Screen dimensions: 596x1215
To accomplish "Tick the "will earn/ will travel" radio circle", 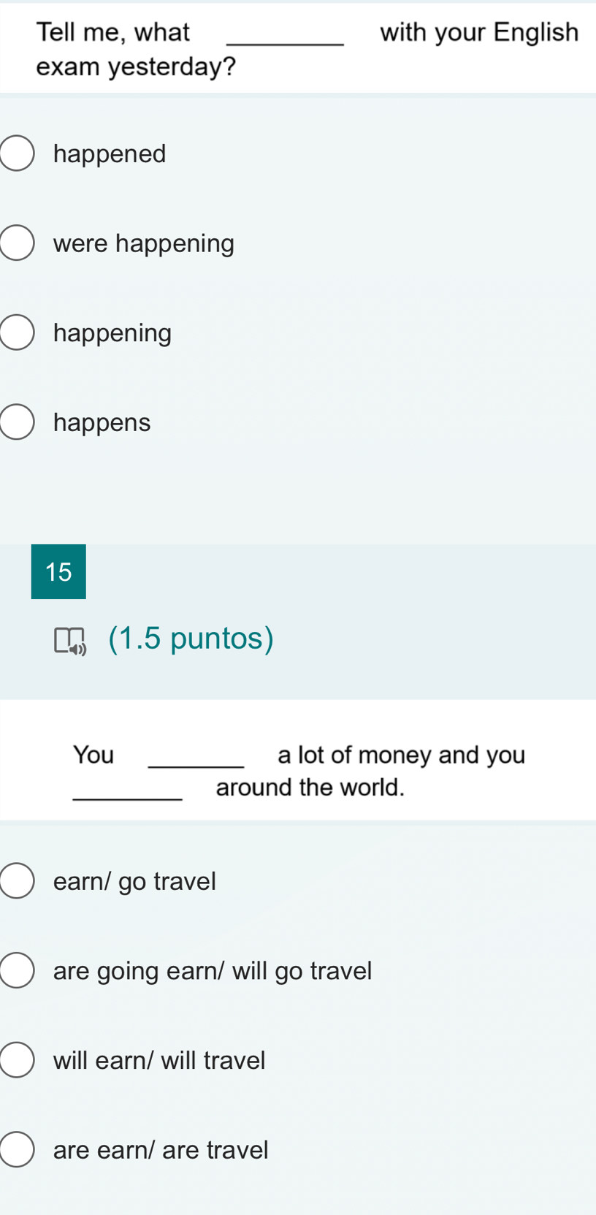I will pyautogui.click(x=17, y=1061).
